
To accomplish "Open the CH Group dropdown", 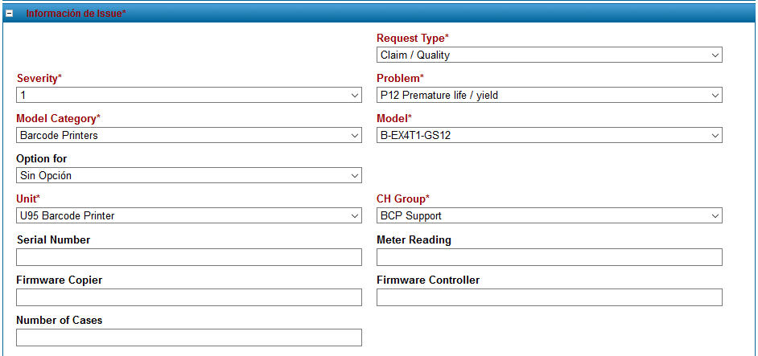I will 549,216.
